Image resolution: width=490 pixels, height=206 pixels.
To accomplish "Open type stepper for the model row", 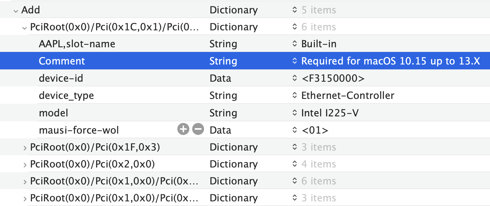I will tap(294, 113).
